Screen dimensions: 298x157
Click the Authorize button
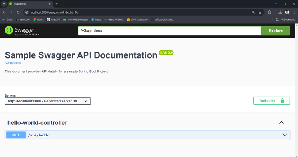point(271,101)
